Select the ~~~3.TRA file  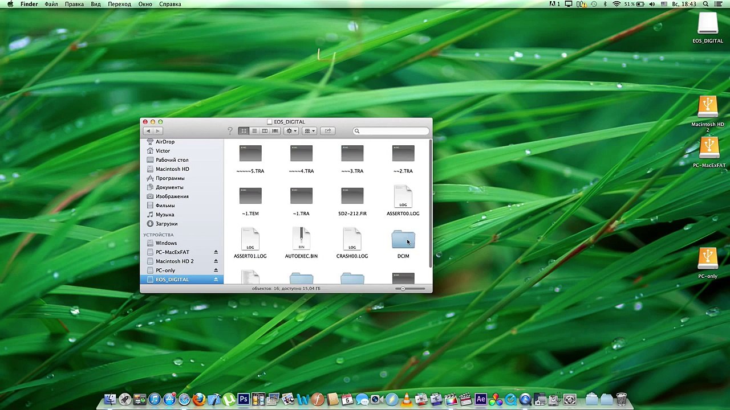click(352, 153)
